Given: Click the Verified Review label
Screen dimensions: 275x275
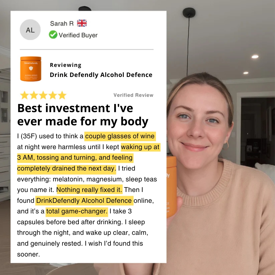Looking at the screenshot, I should click(x=134, y=95).
